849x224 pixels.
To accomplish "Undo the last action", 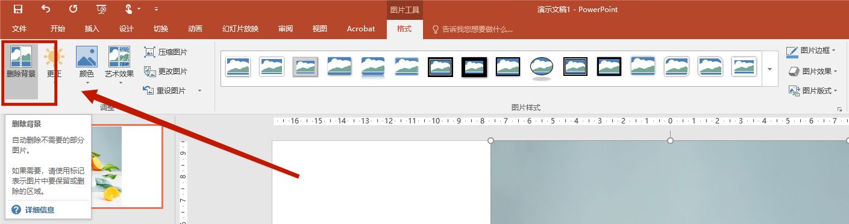I will tap(46, 9).
